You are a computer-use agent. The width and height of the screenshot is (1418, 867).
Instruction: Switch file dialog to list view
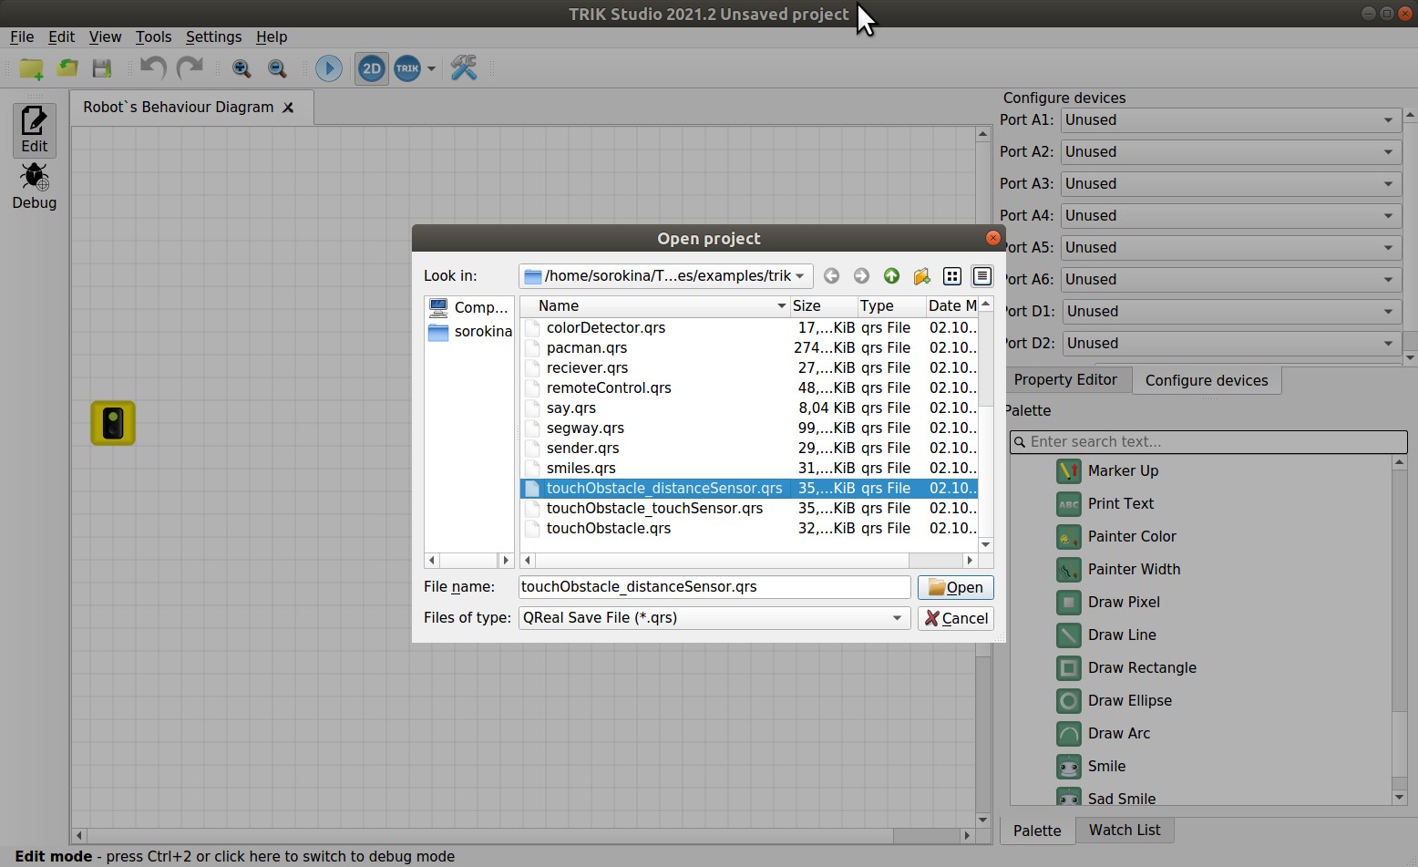click(952, 276)
